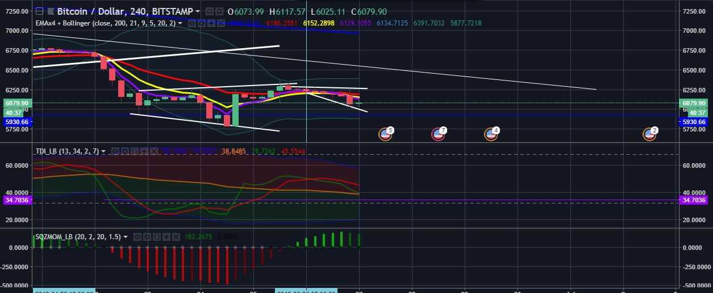Click the yellow EMA value 6152.2898
The image size is (713, 293).
click(318, 23)
